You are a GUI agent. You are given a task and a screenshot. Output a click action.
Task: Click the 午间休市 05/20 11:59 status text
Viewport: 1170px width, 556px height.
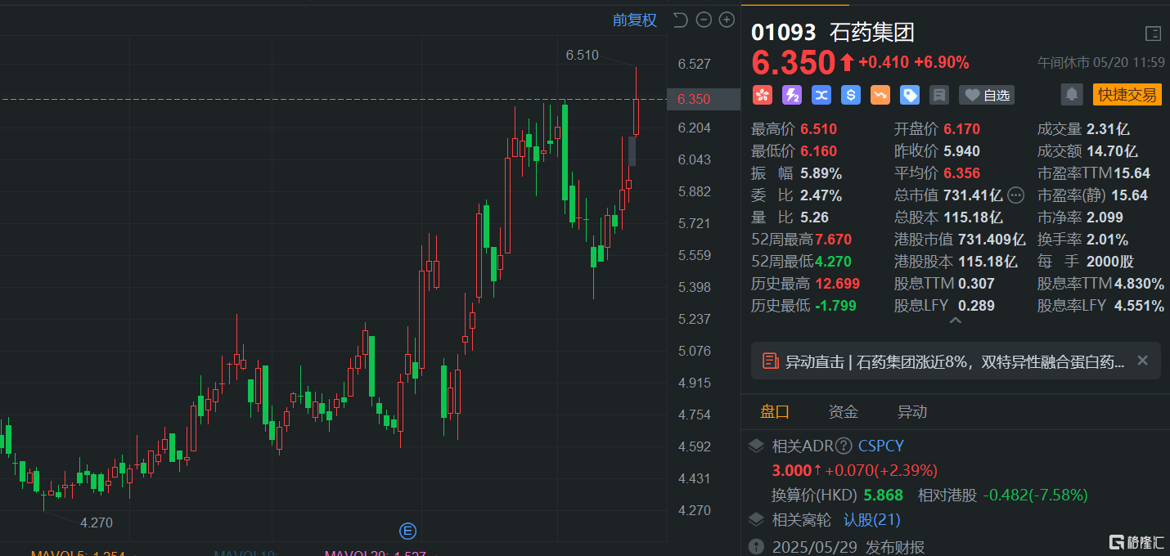tap(1101, 62)
